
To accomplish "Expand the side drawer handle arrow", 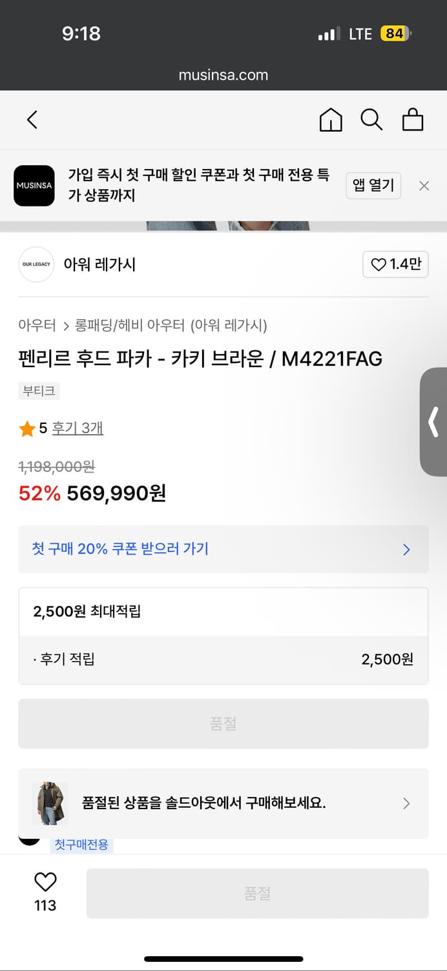I will (x=434, y=422).
